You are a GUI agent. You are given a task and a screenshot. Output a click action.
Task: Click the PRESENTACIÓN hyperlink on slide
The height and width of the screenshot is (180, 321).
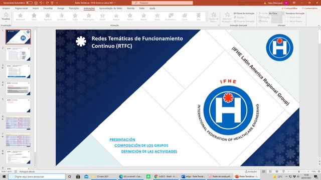point(122,139)
